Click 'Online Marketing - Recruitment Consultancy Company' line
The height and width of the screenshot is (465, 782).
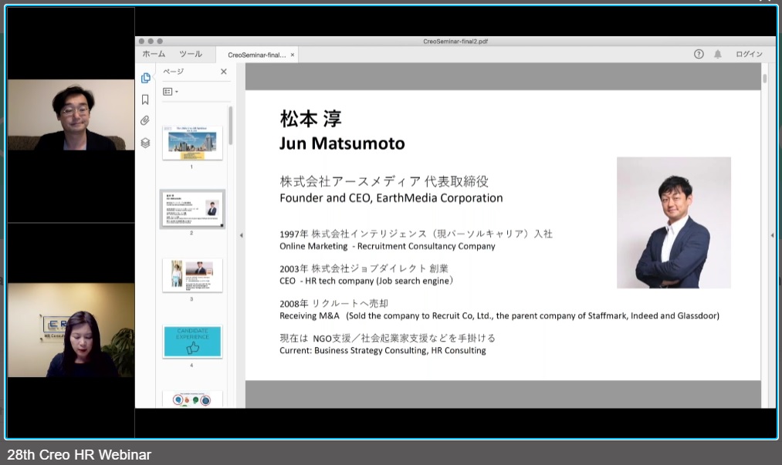click(388, 246)
